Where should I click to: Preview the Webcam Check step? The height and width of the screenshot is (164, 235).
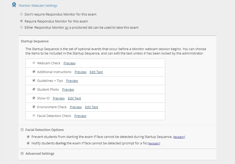[70, 63]
